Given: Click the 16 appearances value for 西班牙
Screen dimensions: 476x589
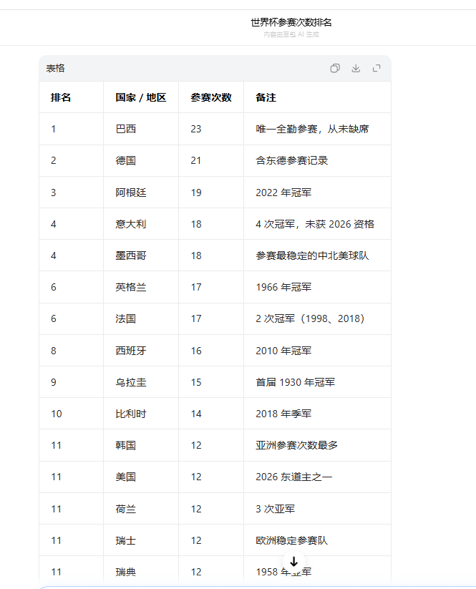Looking at the screenshot, I should coord(196,351).
